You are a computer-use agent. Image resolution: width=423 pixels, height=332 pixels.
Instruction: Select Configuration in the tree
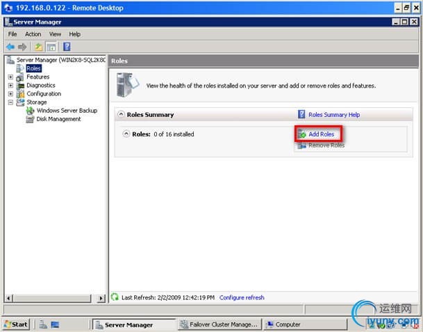[x=44, y=94]
